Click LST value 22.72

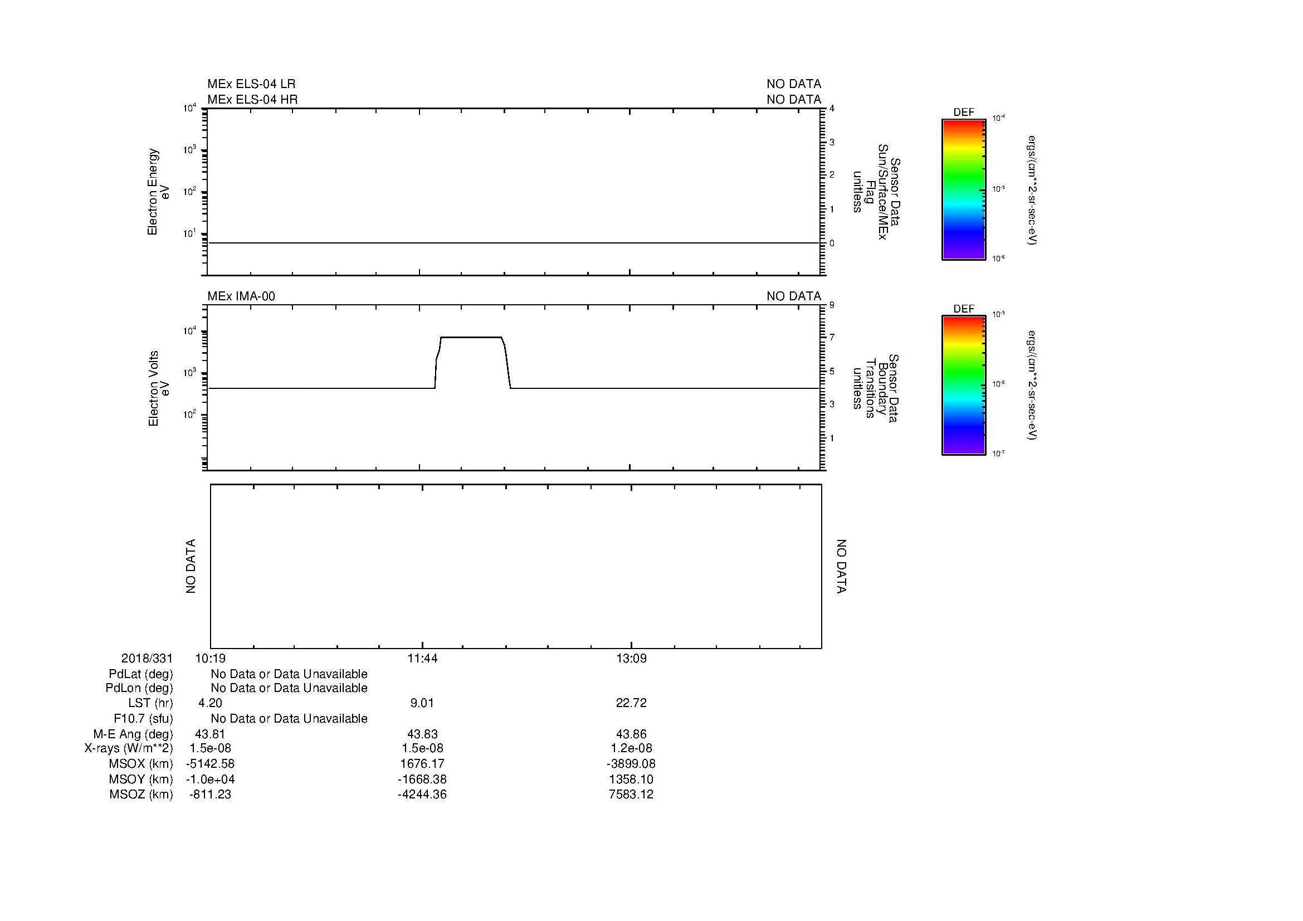631,703
